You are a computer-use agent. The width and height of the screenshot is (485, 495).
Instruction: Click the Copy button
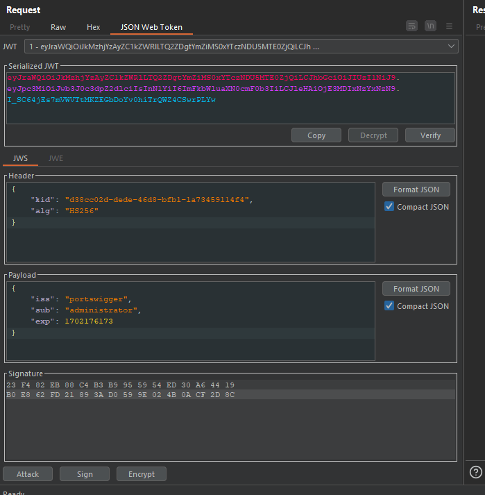[x=316, y=135]
